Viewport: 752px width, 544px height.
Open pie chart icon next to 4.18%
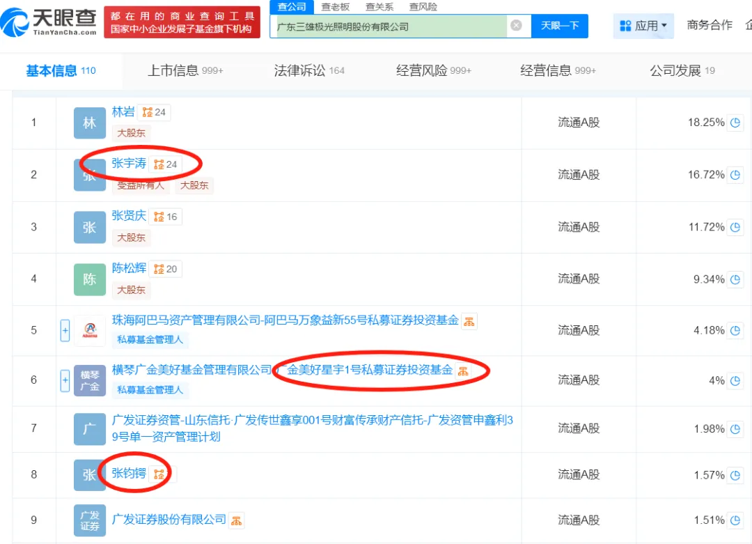(735, 331)
